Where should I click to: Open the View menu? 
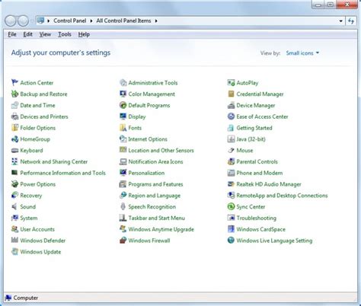[45, 34]
